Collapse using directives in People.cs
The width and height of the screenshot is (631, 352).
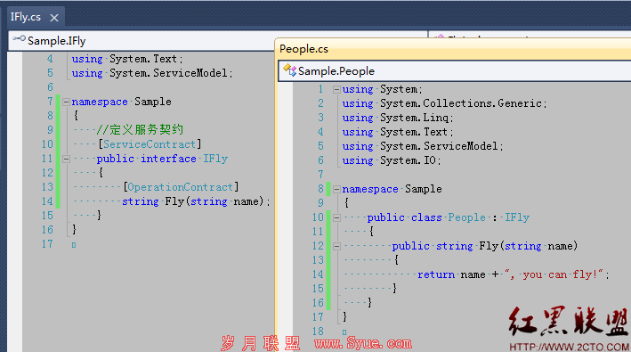(336, 89)
